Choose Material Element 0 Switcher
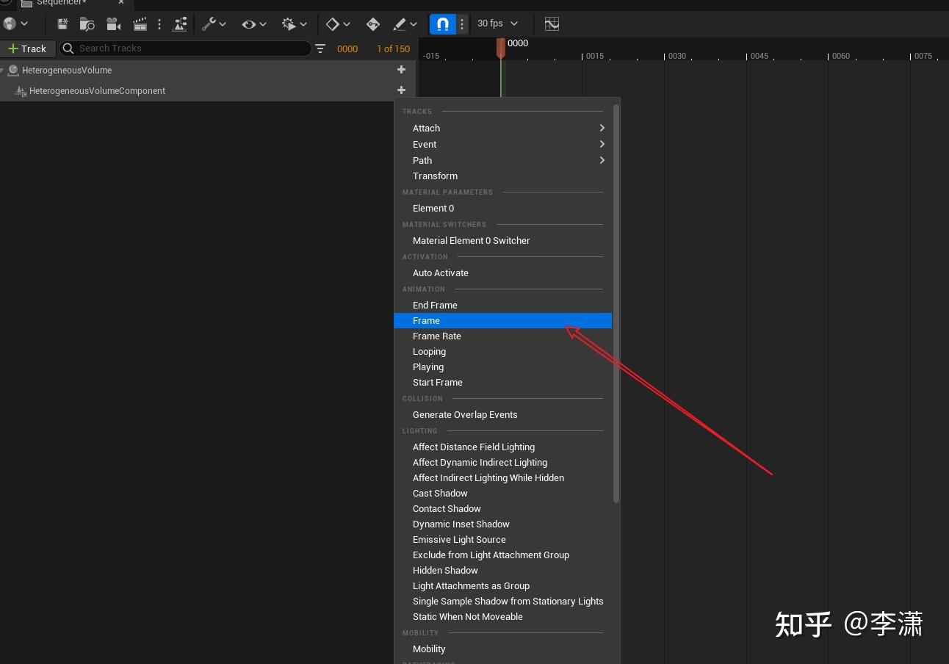 pos(471,240)
